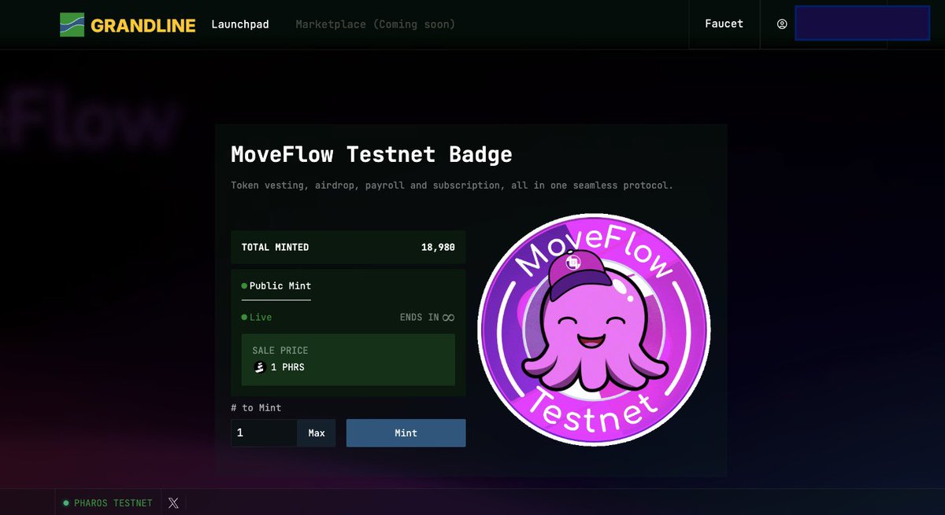Viewport: 945px width, 515px height.
Task: Click the number to mint field
Action: click(x=264, y=433)
